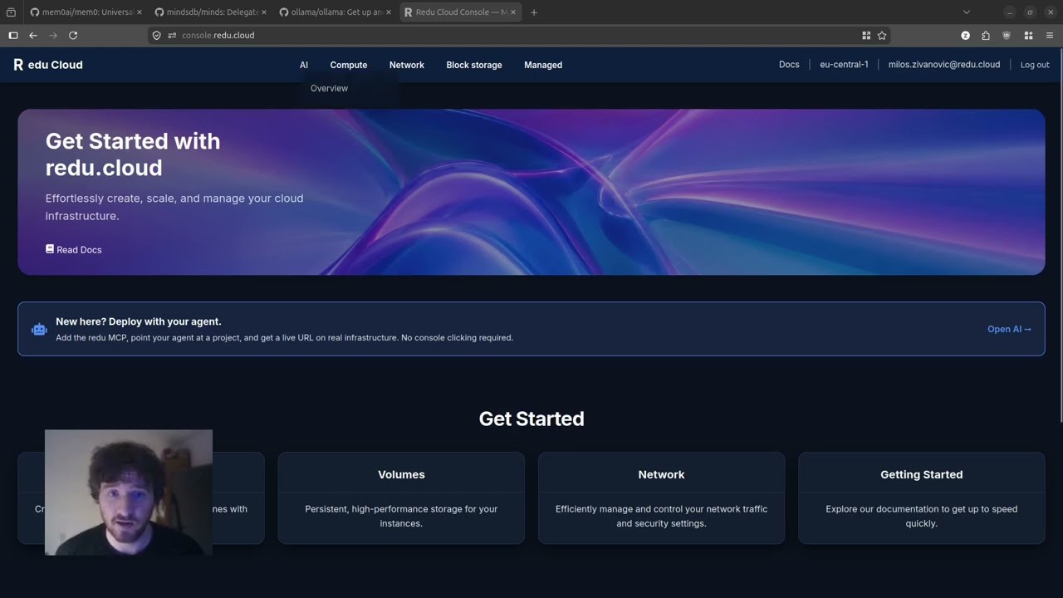This screenshot has height=598, width=1063.
Task: Close the mindsdb/minds tab
Action: 263,12
